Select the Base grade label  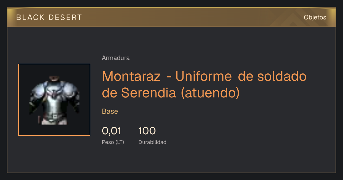click(x=110, y=111)
